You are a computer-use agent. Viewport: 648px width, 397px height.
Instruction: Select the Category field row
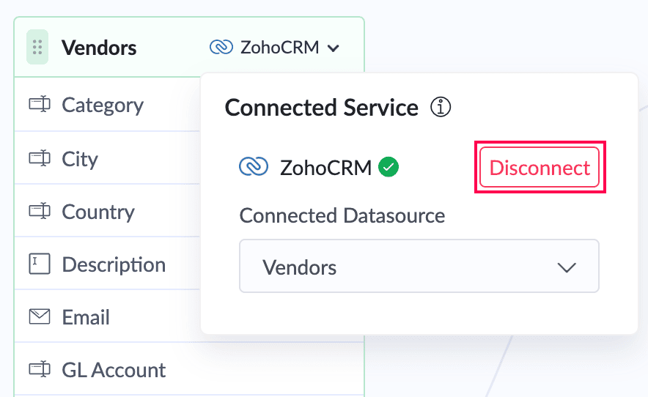(x=108, y=105)
